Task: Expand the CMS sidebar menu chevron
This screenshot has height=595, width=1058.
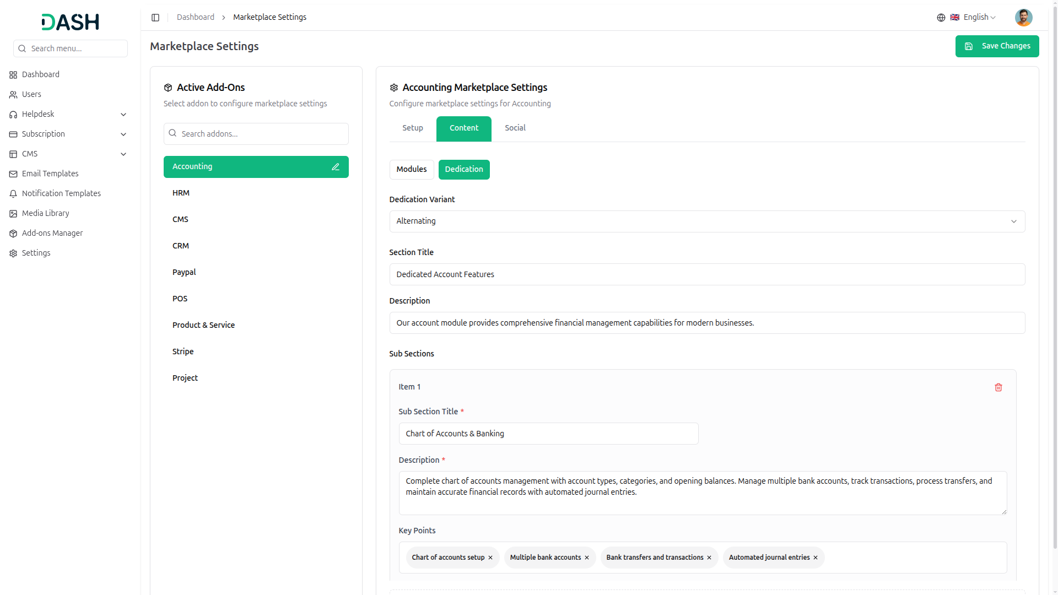Action: (x=123, y=154)
